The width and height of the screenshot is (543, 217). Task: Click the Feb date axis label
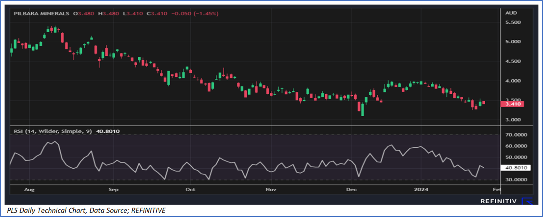point(496,190)
